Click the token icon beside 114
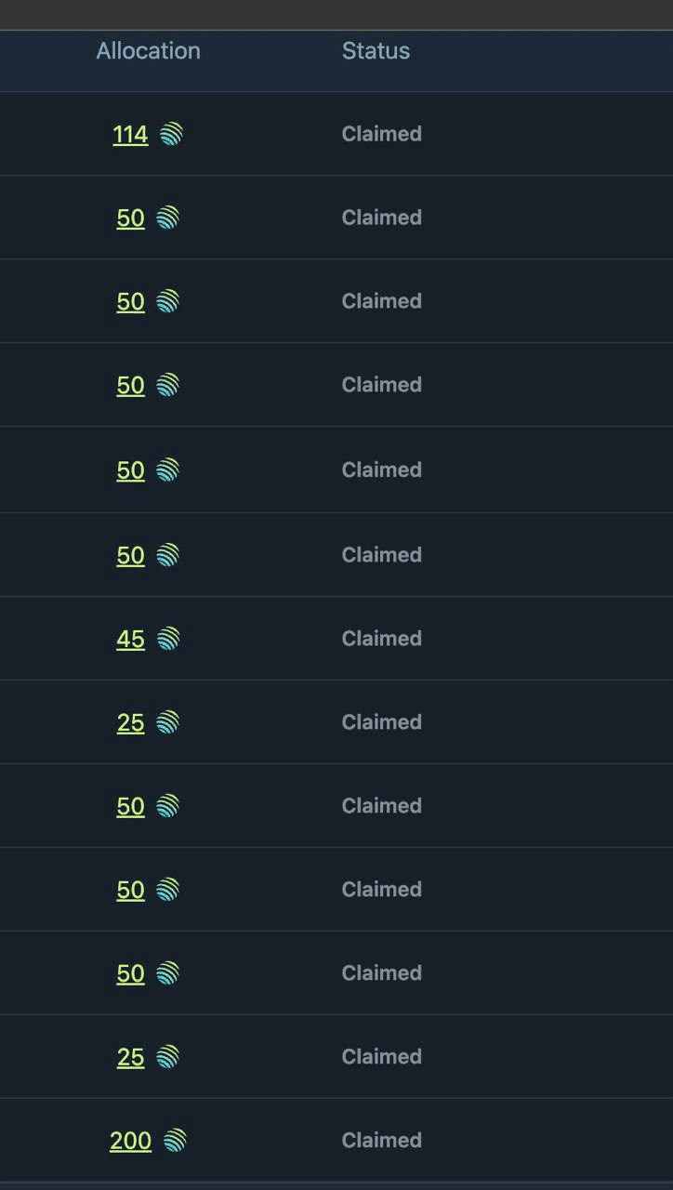The width and height of the screenshot is (673, 1190). click(171, 135)
